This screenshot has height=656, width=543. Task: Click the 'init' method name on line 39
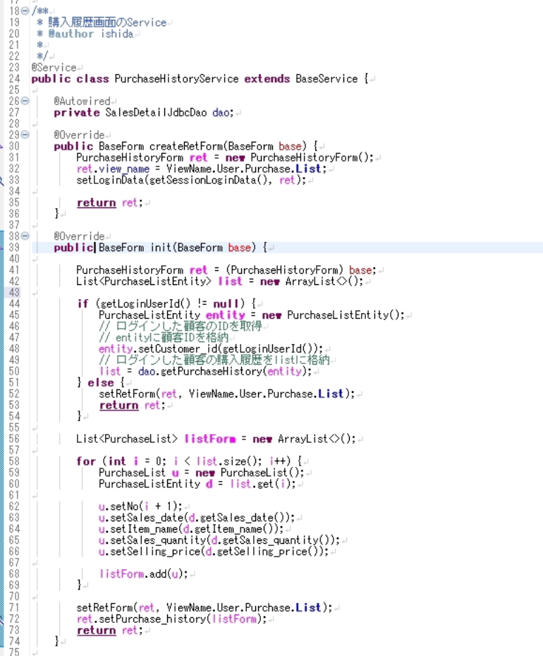[x=161, y=248]
